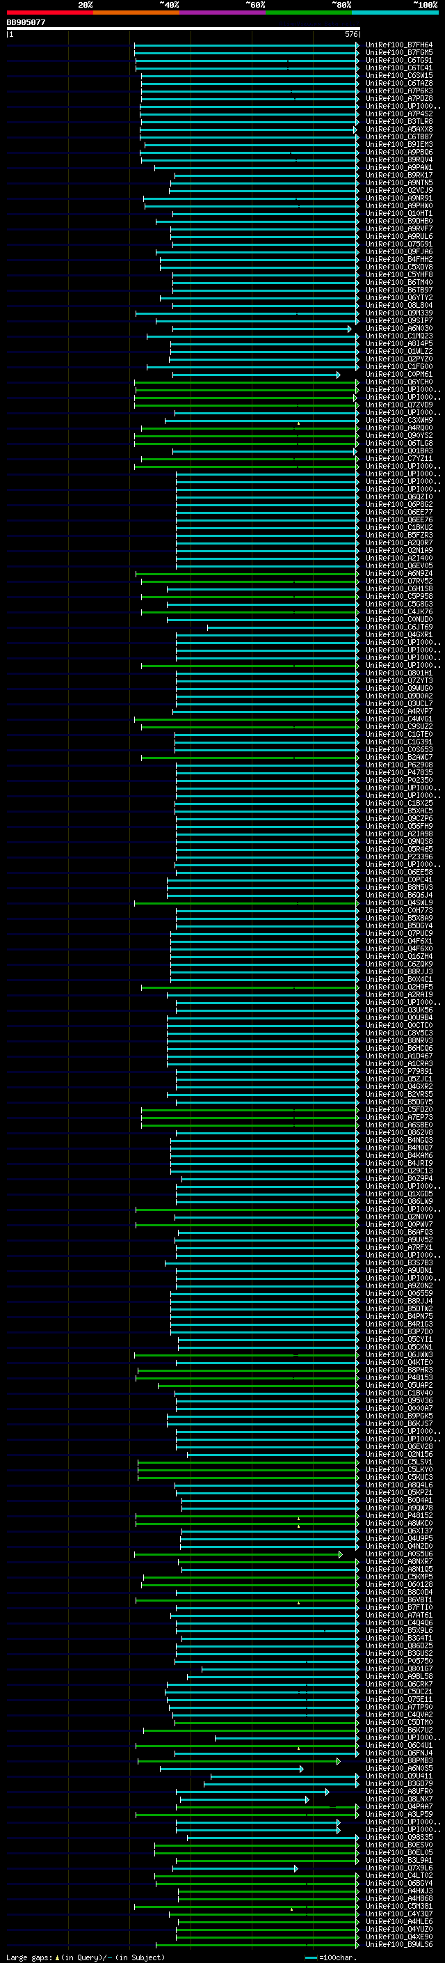Select hit label UniRef100_B8PMB3
This screenshot has width=445, height=1963.
[399, 1761]
